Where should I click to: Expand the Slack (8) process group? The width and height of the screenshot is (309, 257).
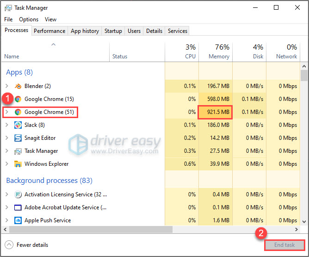[7, 125]
